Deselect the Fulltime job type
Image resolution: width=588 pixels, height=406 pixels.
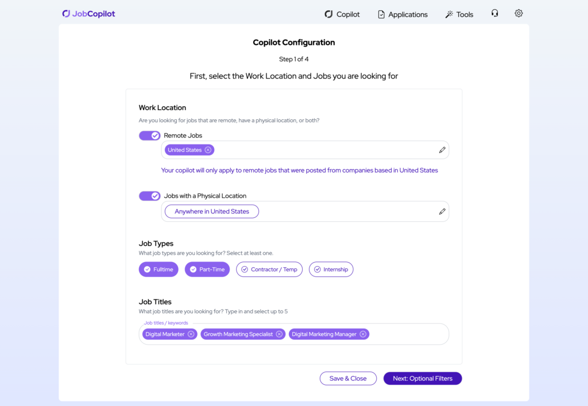[x=158, y=270]
